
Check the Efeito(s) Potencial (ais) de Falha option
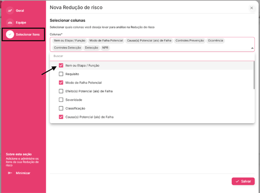tap(61, 91)
